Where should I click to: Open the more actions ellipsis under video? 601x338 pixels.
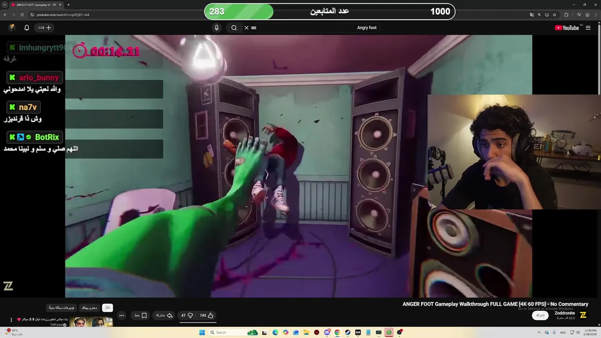pos(122,315)
